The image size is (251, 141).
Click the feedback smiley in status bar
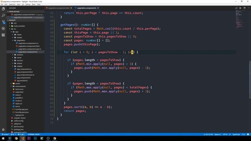point(248,134)
